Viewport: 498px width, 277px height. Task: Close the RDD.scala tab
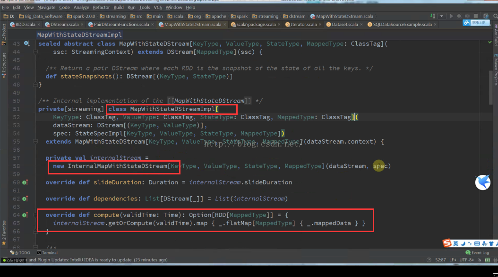[39, 24]
